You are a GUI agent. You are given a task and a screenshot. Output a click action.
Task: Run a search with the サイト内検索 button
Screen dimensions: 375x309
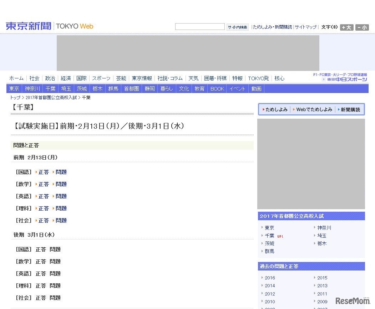(237, 27)
